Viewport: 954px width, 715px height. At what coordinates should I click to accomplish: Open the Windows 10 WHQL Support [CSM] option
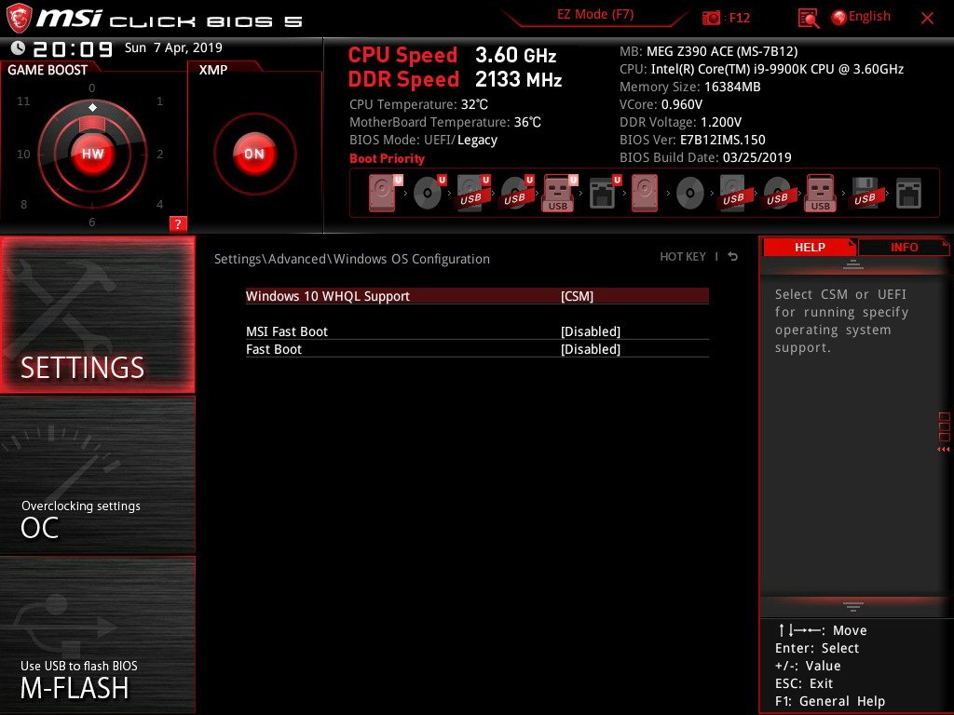point(477,296)
